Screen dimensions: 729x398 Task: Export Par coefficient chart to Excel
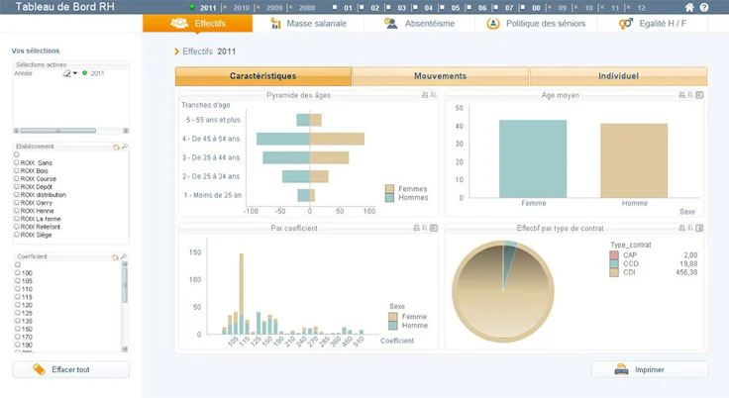tap(425, 228)
